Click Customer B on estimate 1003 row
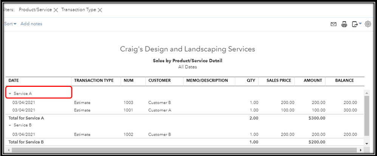The width and height of the screenshot is (377, 156). pyautogui.click(x=160, y=103)
